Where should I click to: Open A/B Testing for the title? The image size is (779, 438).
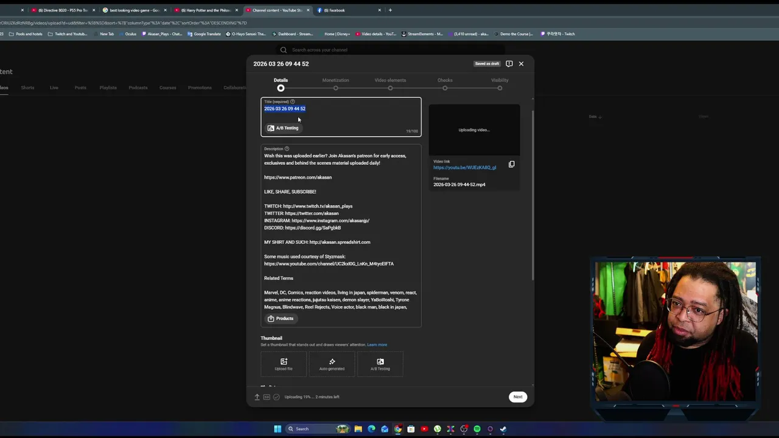coord(283,128)
